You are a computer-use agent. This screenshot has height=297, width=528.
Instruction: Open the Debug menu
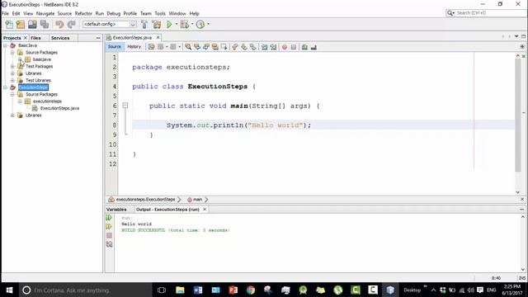[x=114, y=13]
